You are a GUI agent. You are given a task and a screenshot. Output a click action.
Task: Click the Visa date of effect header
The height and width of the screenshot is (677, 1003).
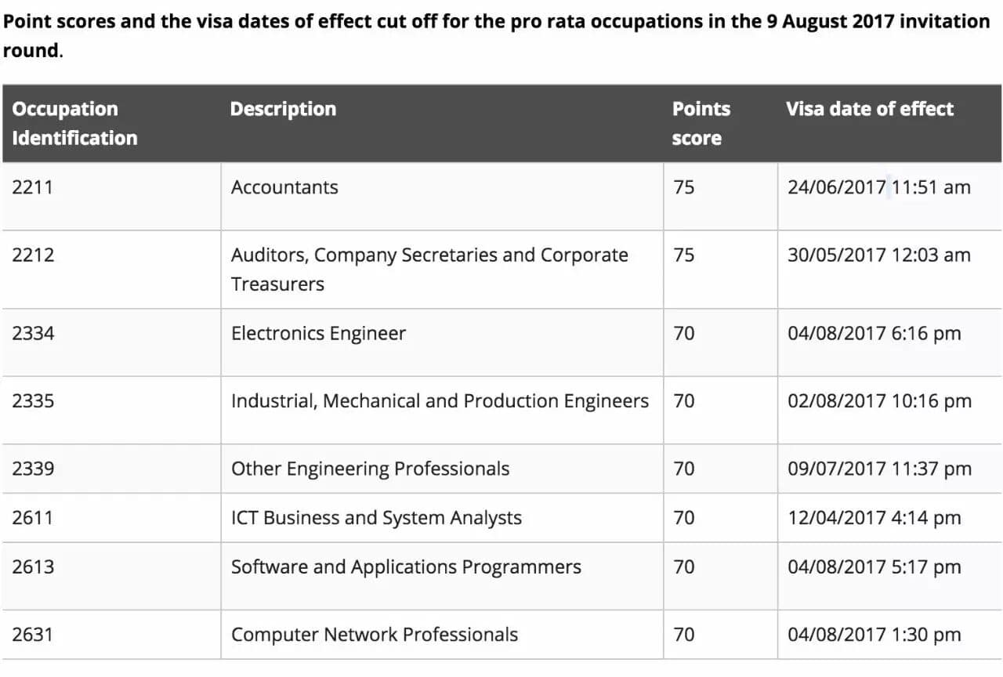[870, 109]
